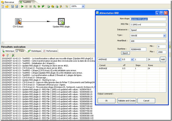Click the Datasource field containing Speed

click(x=148, y=30)
